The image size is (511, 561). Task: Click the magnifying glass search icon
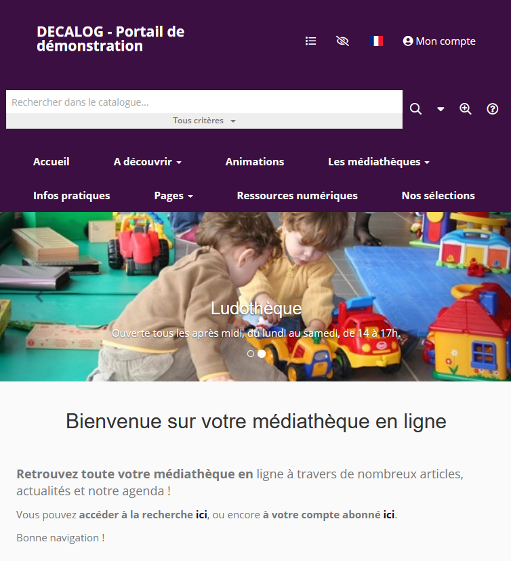415,109
